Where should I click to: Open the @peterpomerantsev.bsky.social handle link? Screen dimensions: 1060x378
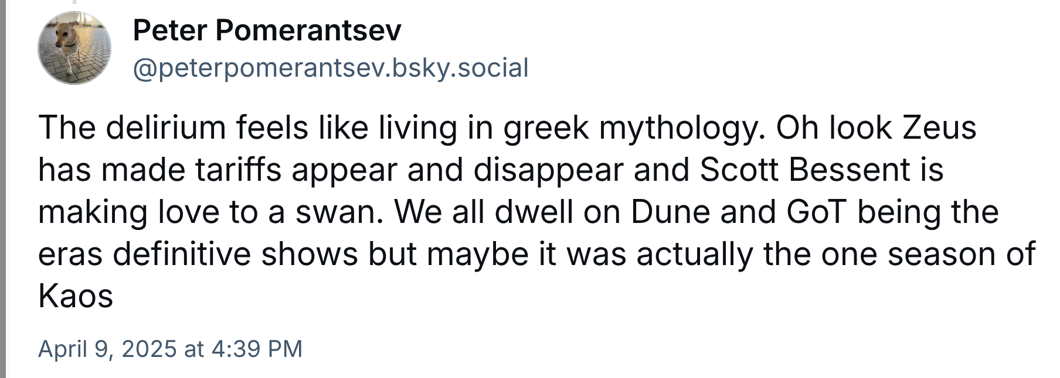coord(331,68)
